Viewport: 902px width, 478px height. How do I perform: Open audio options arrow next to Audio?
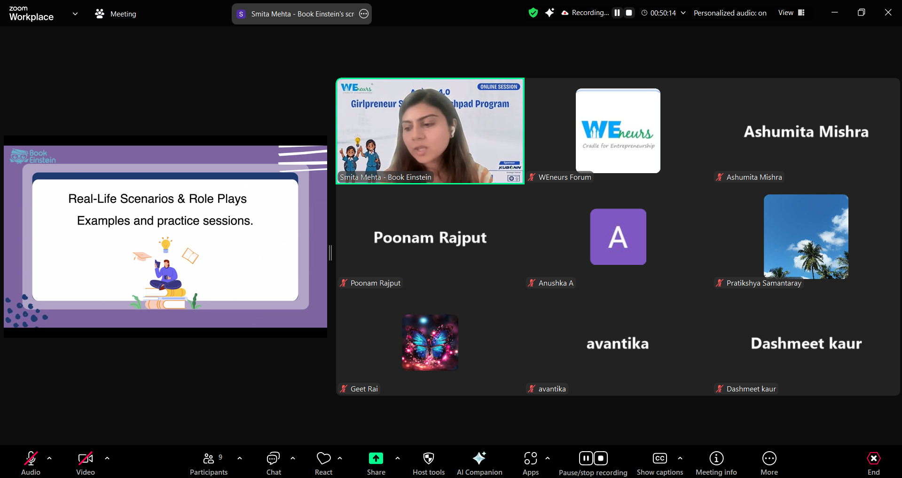[49, 458]
